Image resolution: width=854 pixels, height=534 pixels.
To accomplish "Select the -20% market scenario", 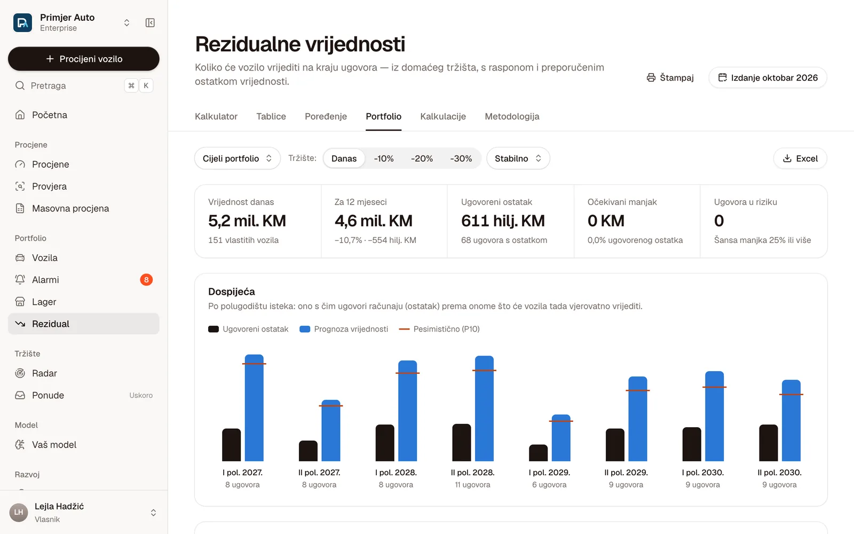I will tap(422, 159).
